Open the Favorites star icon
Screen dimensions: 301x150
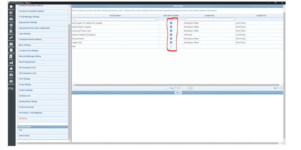[x=11, y=7]
